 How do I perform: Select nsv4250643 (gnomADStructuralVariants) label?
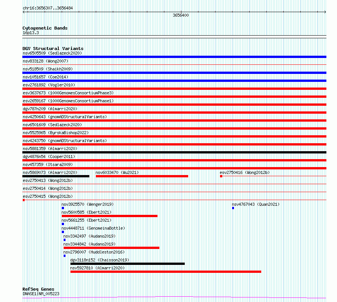click(65, 117)
